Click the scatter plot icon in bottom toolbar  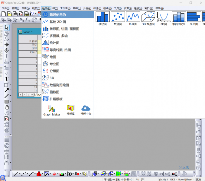point(24,174)
